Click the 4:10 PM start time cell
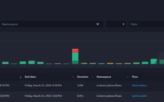Screen dimensions: 164x102 click(x=5, y=85)
